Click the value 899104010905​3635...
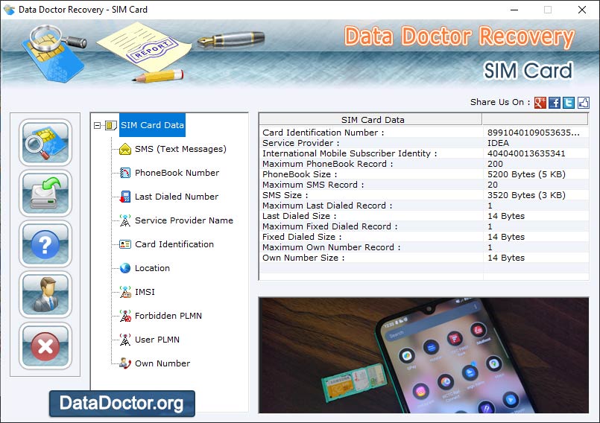Screen dimensions: 600x423 (x=534, y=133)
